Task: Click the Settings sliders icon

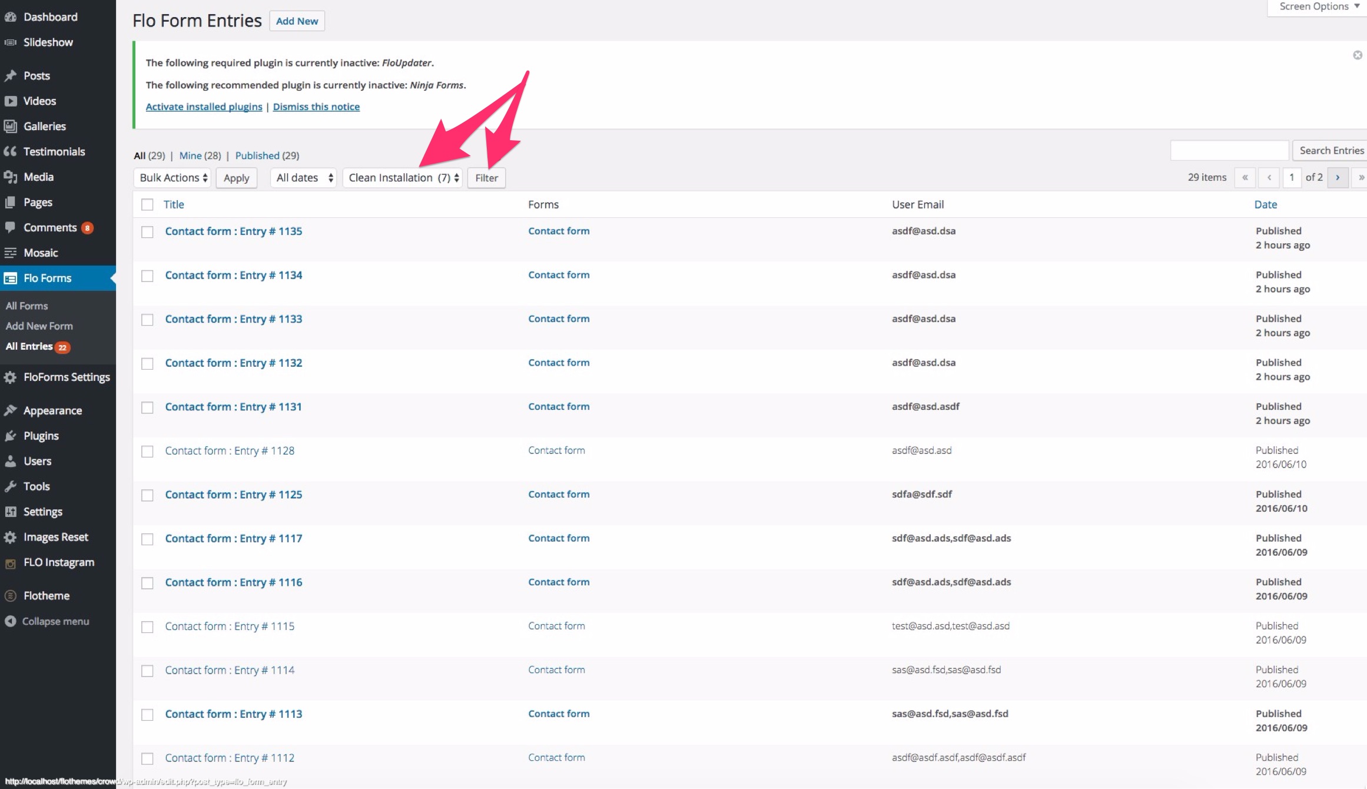Action: pos(11,512)
